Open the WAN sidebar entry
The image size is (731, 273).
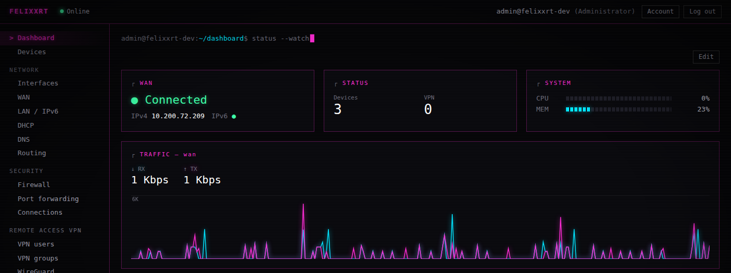54,97
